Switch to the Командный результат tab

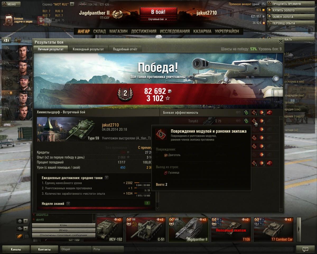[x=88, y=49]
